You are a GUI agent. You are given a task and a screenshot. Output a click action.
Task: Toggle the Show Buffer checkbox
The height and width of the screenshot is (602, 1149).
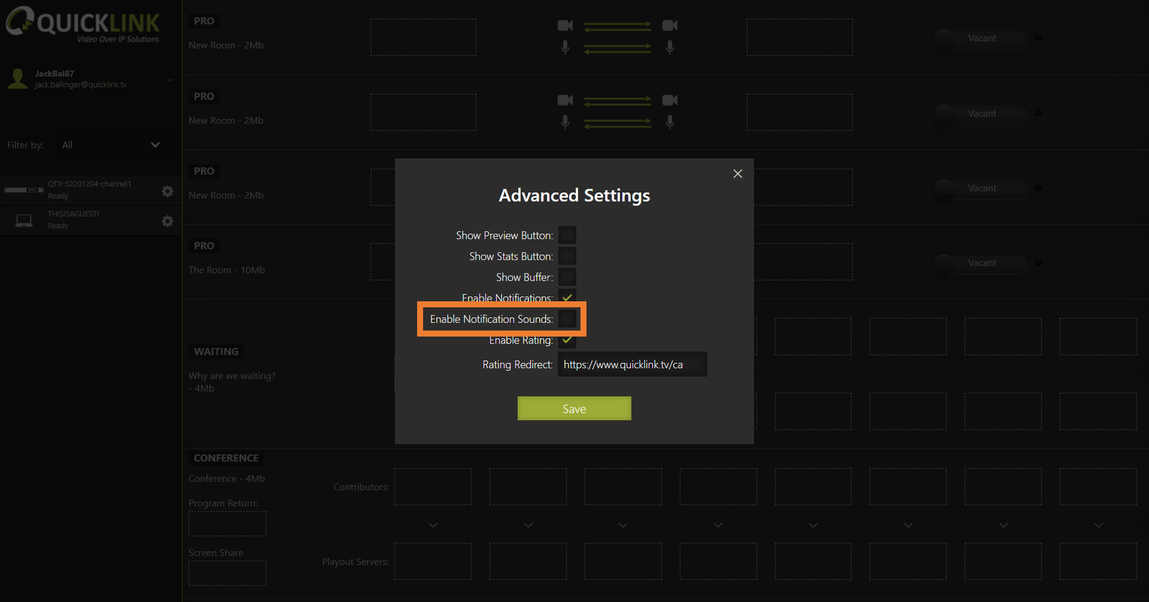pos(567,277)
